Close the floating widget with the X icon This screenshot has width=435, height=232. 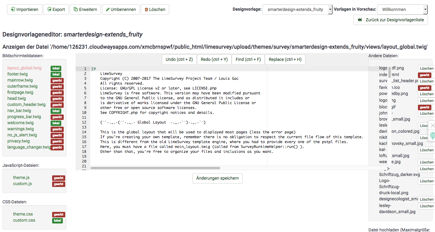tap(432, 125)
